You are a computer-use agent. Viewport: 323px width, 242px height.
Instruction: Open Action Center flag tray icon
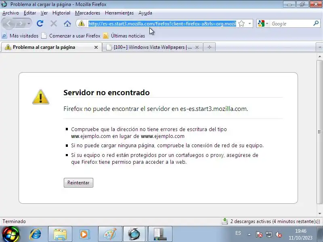click(259, 234)
